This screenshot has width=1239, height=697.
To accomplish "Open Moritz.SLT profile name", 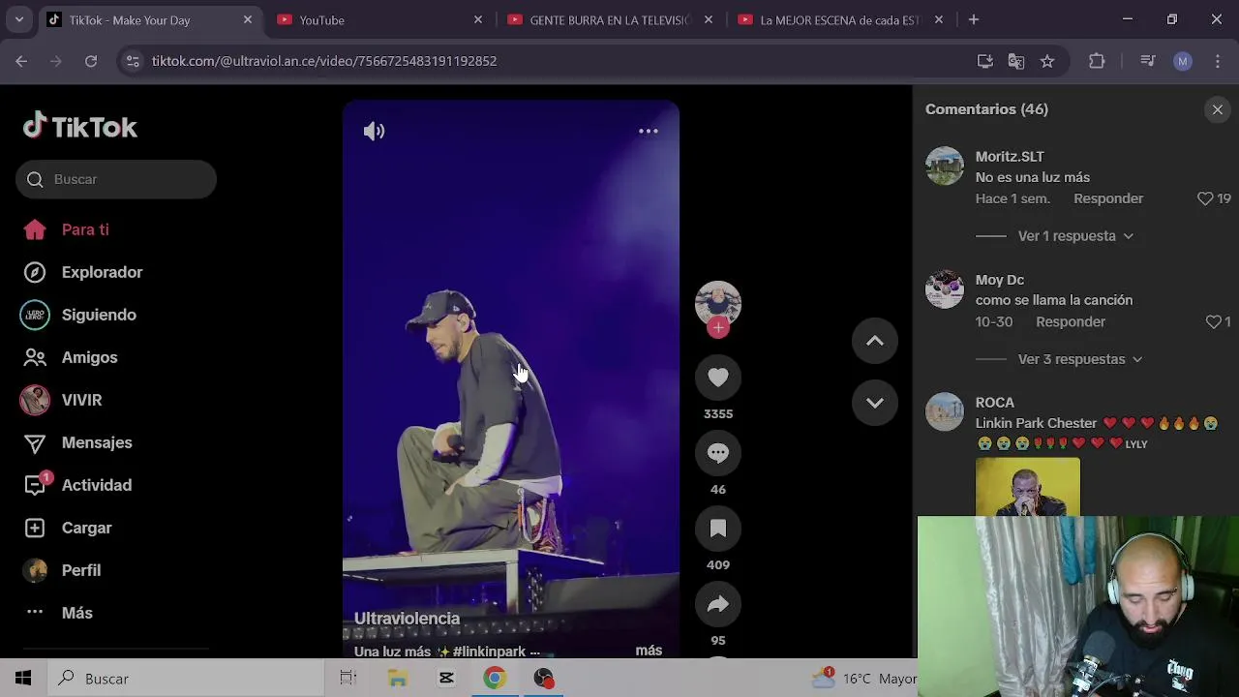I will (1010, 156).
